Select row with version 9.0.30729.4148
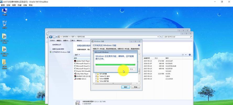This screenshot has height=105, width=233. tap(133, 66)
